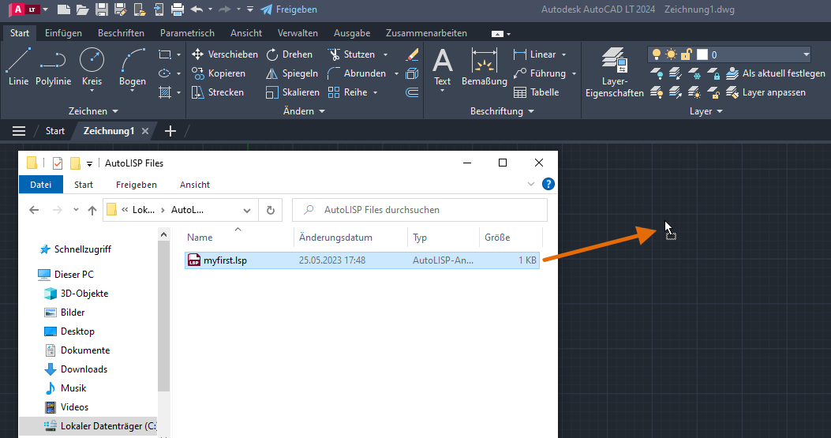Open the file tabs hamburger menu
The image size is (831, 438).
[x=19, y=131]
